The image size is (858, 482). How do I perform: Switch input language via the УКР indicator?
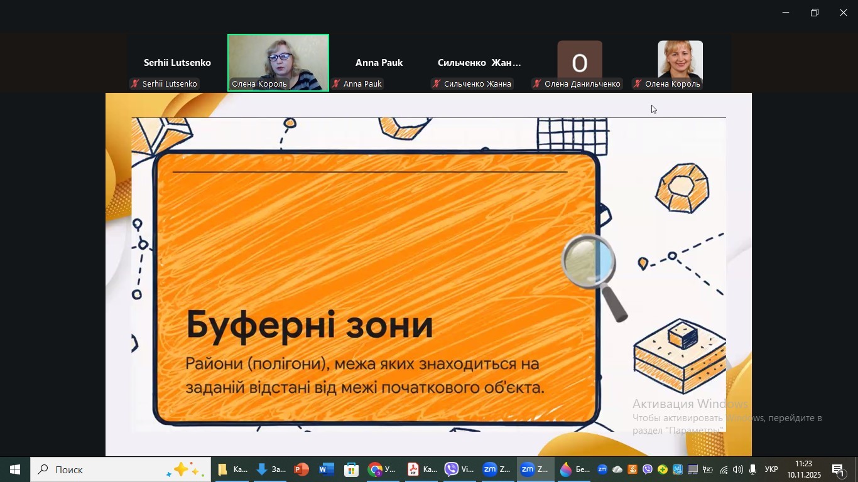pos(771,469)
